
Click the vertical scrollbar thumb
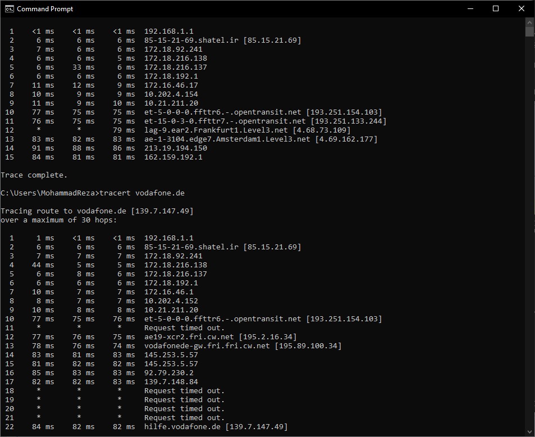tap(529, 31)
